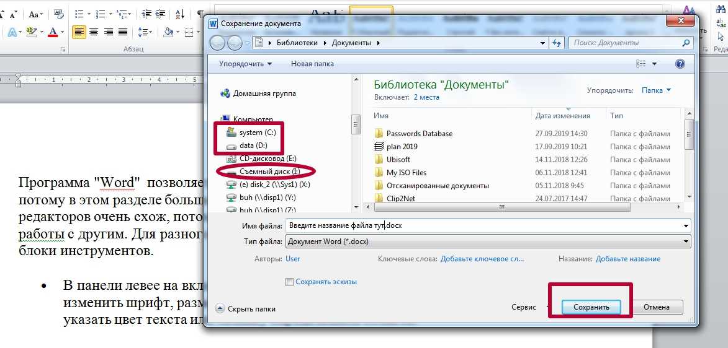Click Forward navigation arrow in save dialog
This screenshot has height=348, width=728.
click(x=235, y=43)
